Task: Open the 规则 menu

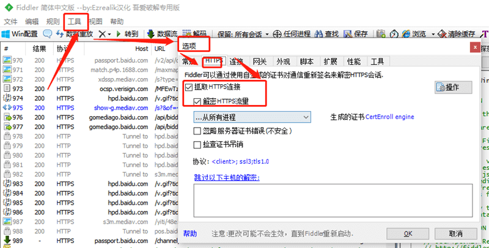Action: pyautogui.click(x=53, y=21)
